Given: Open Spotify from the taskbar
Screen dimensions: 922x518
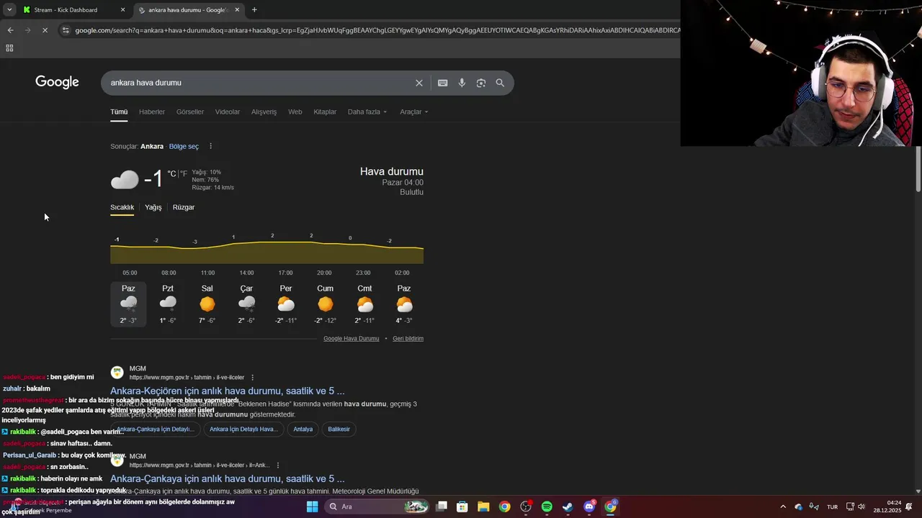Looking at the screenshot, I should click(547, 506).
